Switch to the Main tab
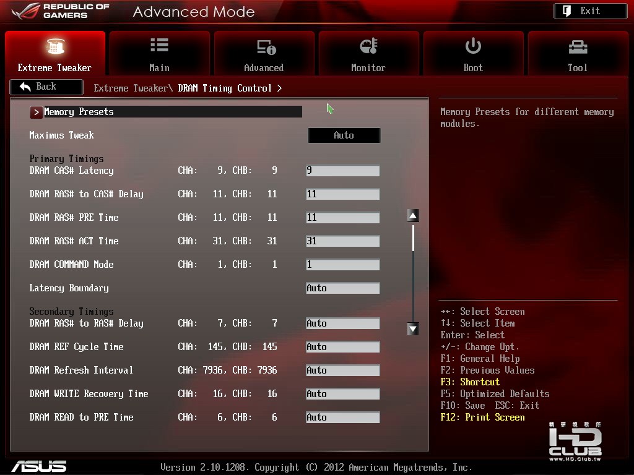Screen dimensions: 634x475 point(159,53)
